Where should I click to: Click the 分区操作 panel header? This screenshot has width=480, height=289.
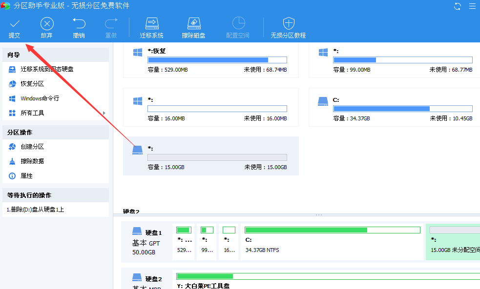tap(55, 132)
